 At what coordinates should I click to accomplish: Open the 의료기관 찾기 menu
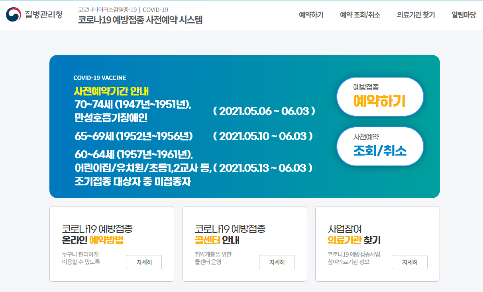[x=416, y=15]
